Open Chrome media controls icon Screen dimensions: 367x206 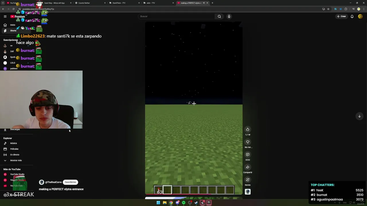[x=353, y=9]
